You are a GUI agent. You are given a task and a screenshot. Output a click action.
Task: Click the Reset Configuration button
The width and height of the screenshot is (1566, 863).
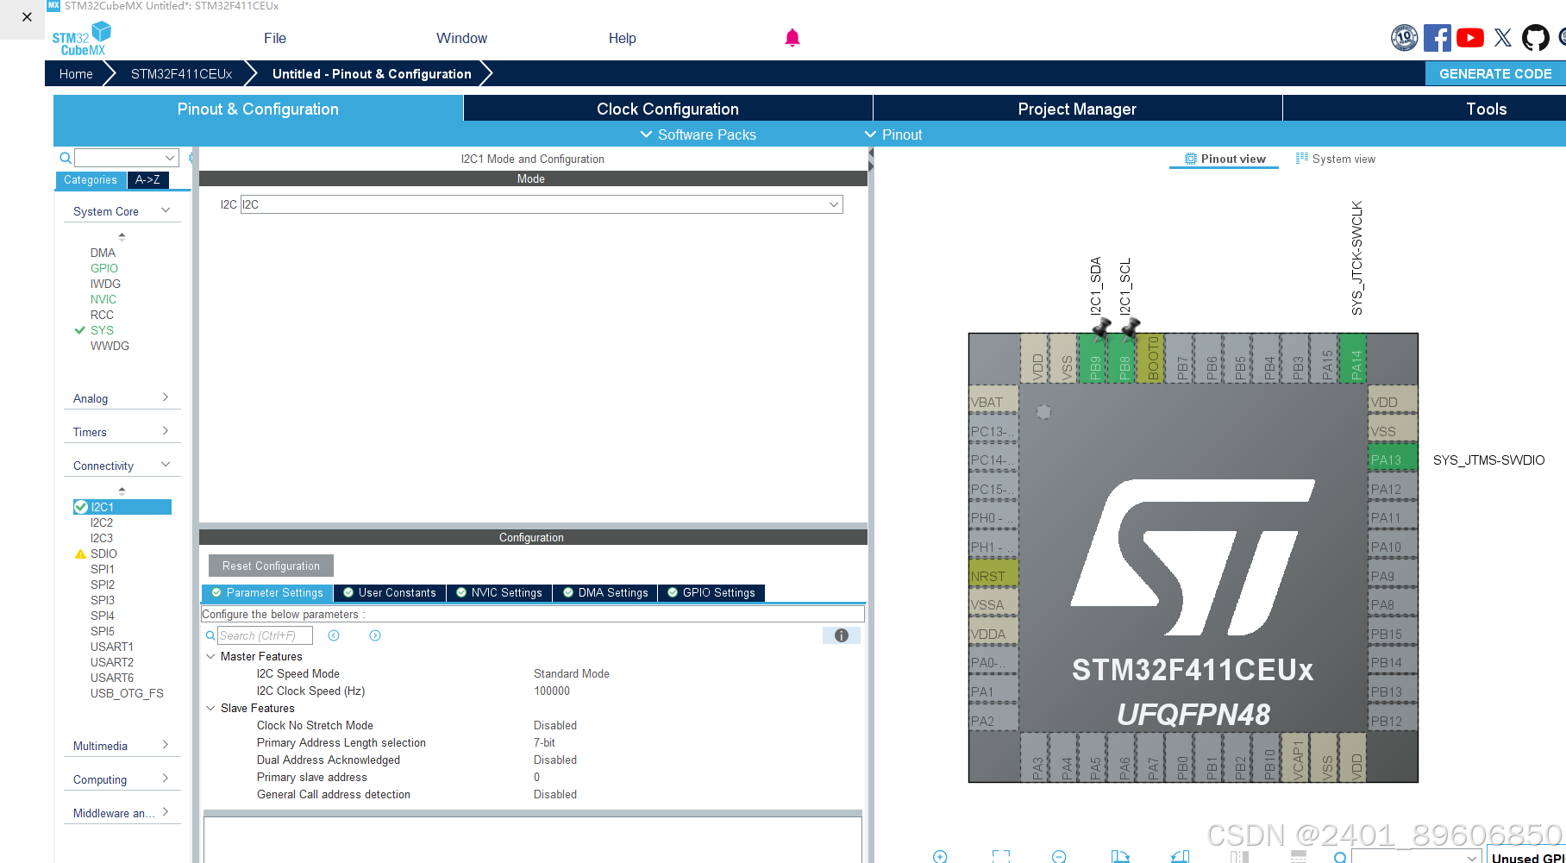point(271,566)
